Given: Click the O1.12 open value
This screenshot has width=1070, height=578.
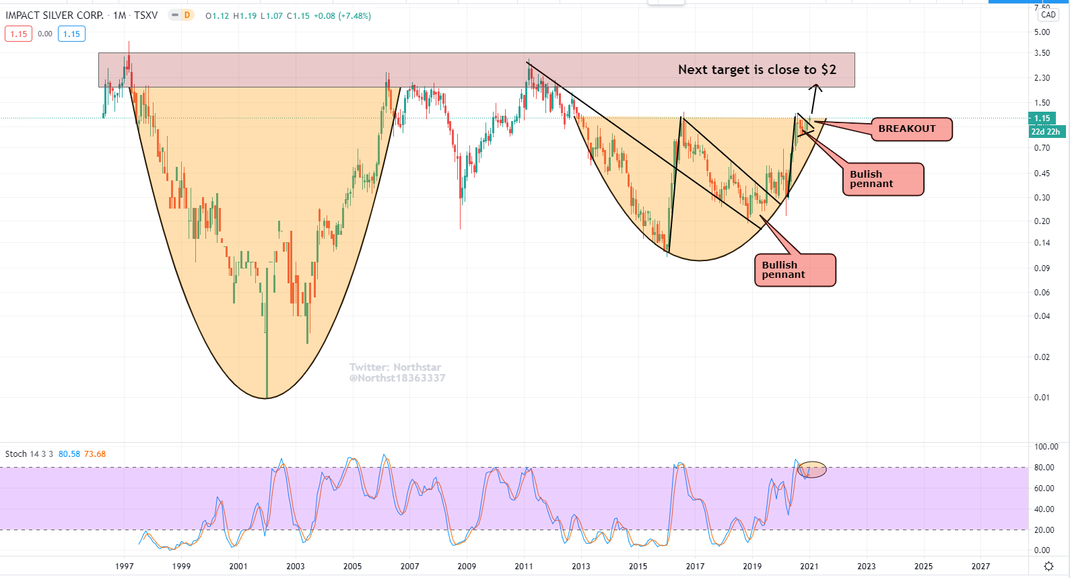Looking at the screenshot, I should 218,16.
